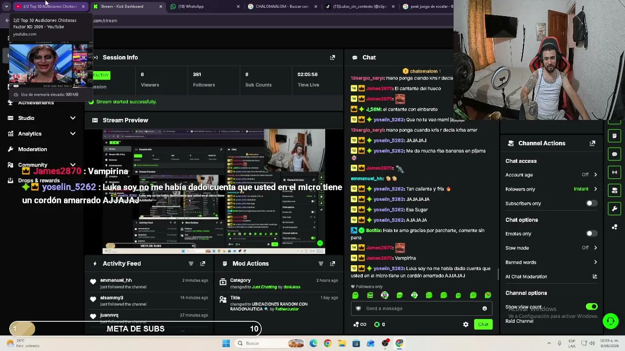Toggle Subscribers only chat mode
Image resolution: width=625 pixels, height=351 pixels.
tap(591, 203)
